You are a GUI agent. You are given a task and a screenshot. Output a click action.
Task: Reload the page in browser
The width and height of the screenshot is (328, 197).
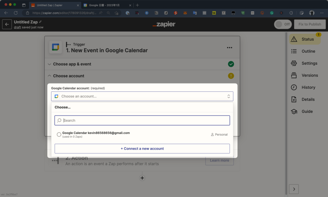pos(16,13)
